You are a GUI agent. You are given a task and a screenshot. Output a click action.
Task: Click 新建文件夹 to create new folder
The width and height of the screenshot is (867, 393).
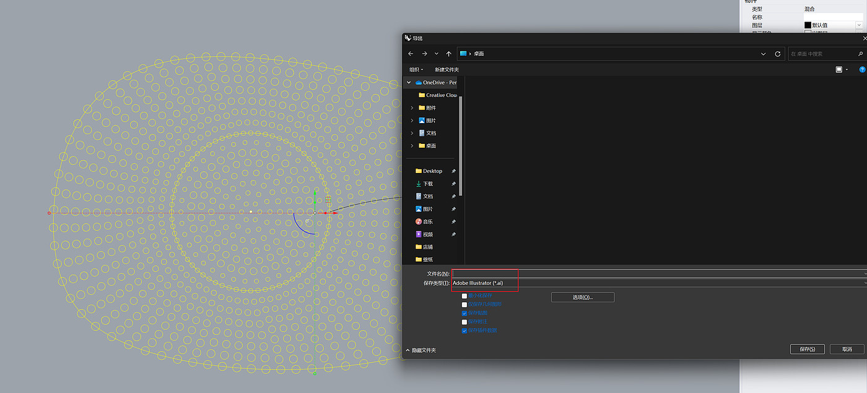[x=447, y=70]
